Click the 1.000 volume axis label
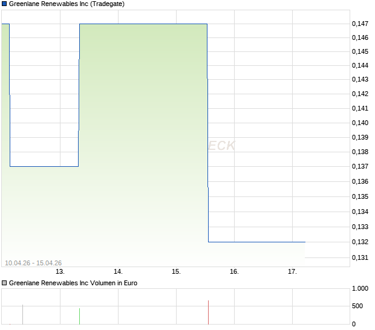The height and width of the screenshot is (330, 375). 360,289
